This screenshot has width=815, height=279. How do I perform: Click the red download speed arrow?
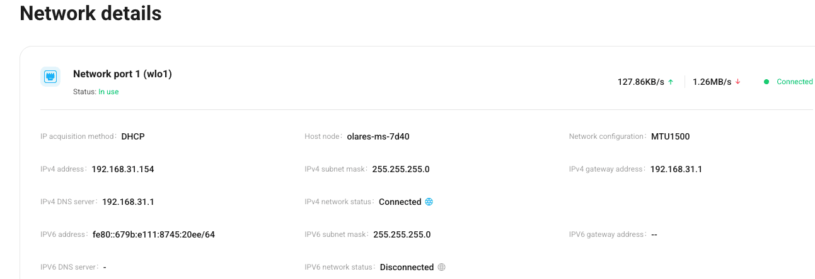(737, 82)
